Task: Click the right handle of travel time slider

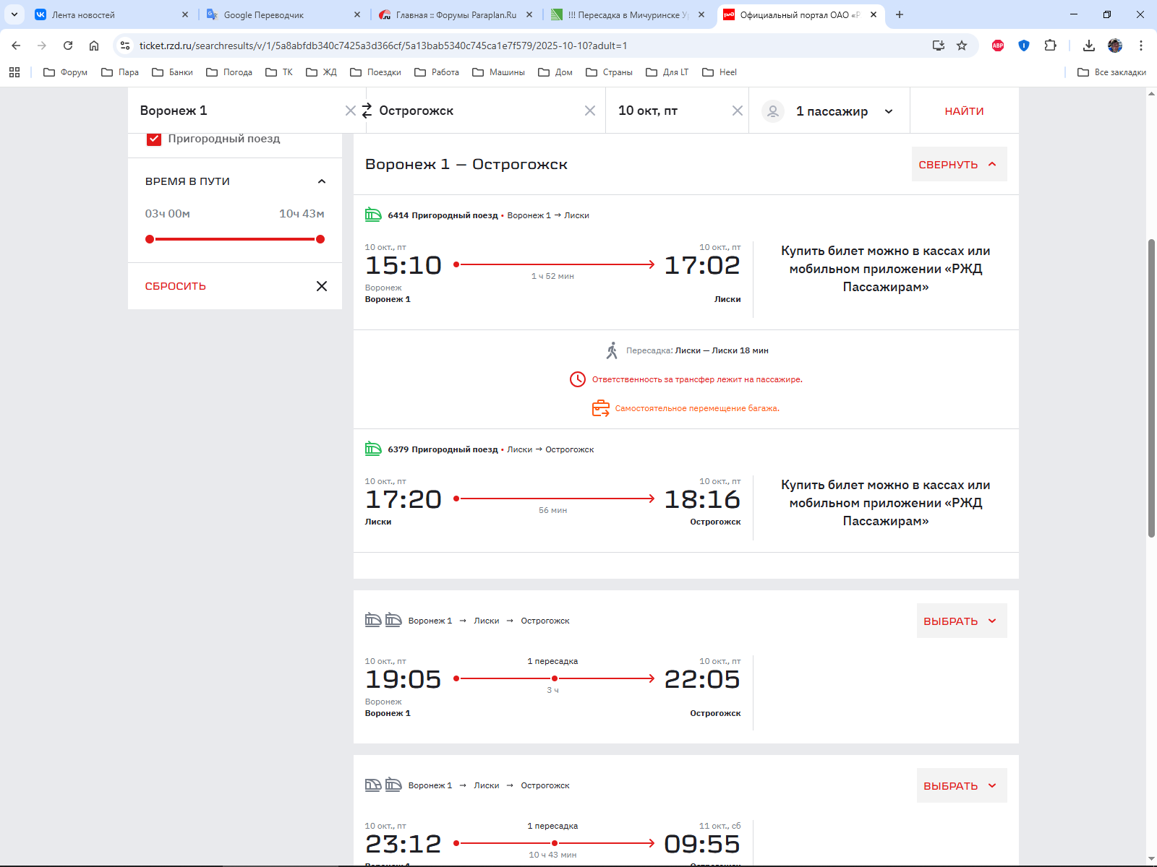Action: tap(320, 239)
